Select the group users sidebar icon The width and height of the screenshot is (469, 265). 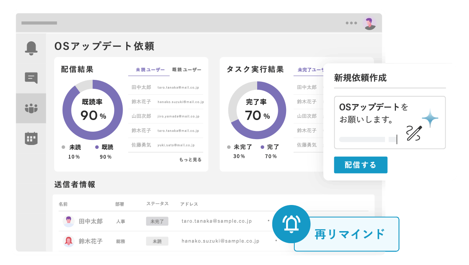(x=31, y=108)
